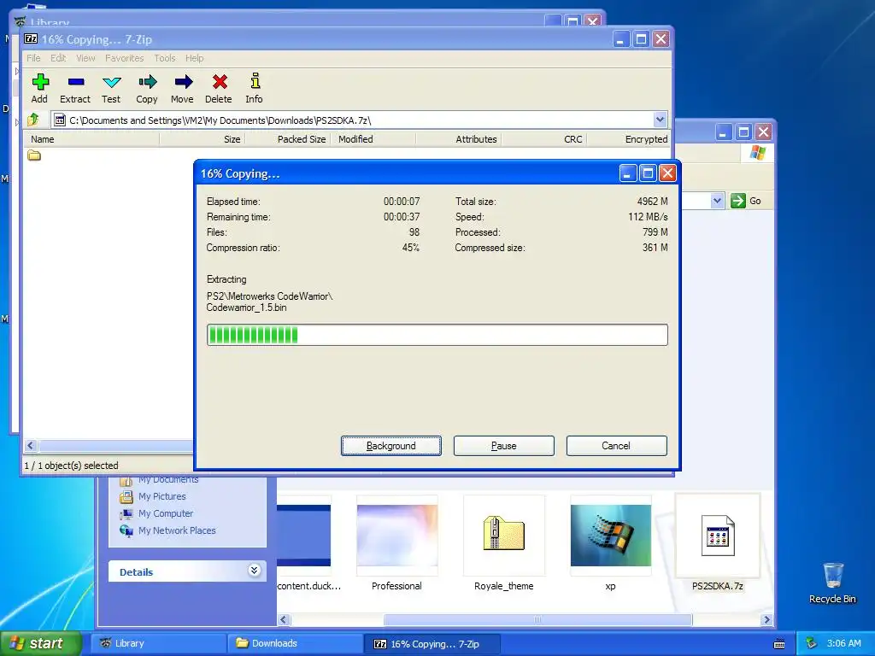875x656 pixels.
Task: Open the Tools menu in 7-Zip
Action: (165, 58)
